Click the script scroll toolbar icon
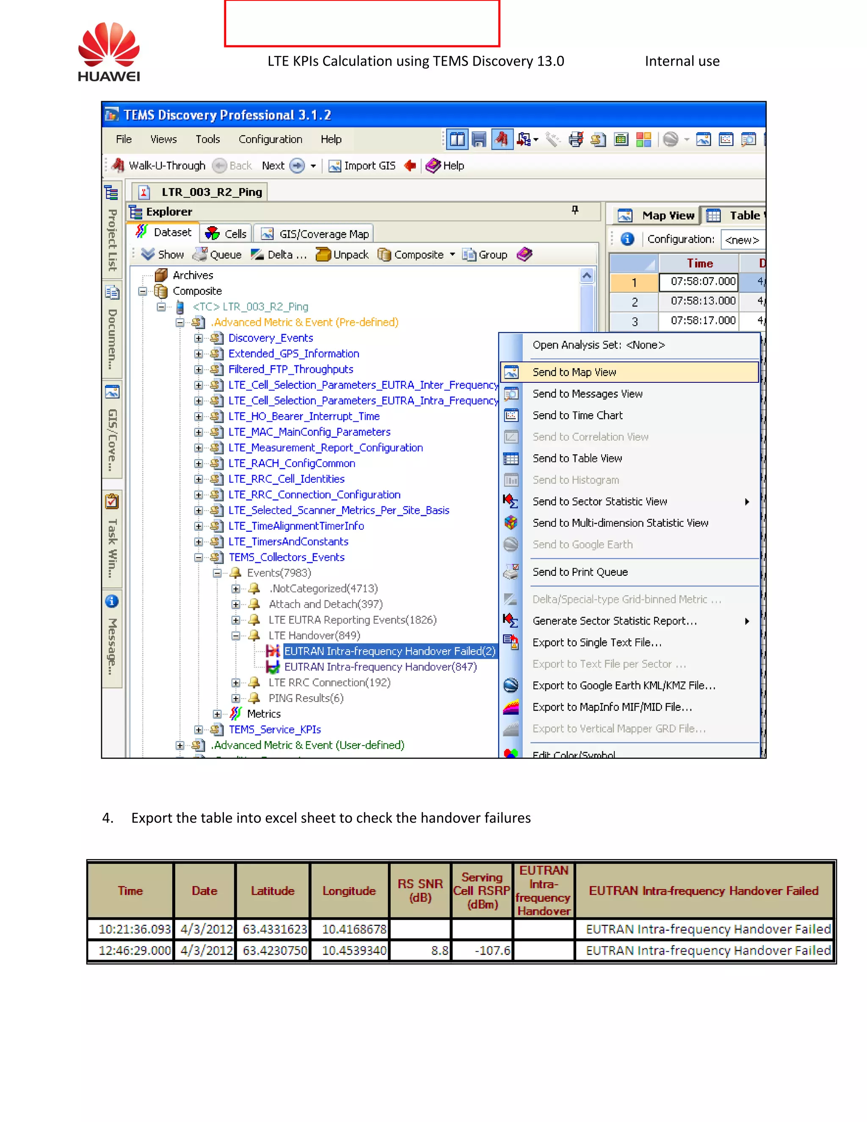867x1122 pixels. point(598,139)
